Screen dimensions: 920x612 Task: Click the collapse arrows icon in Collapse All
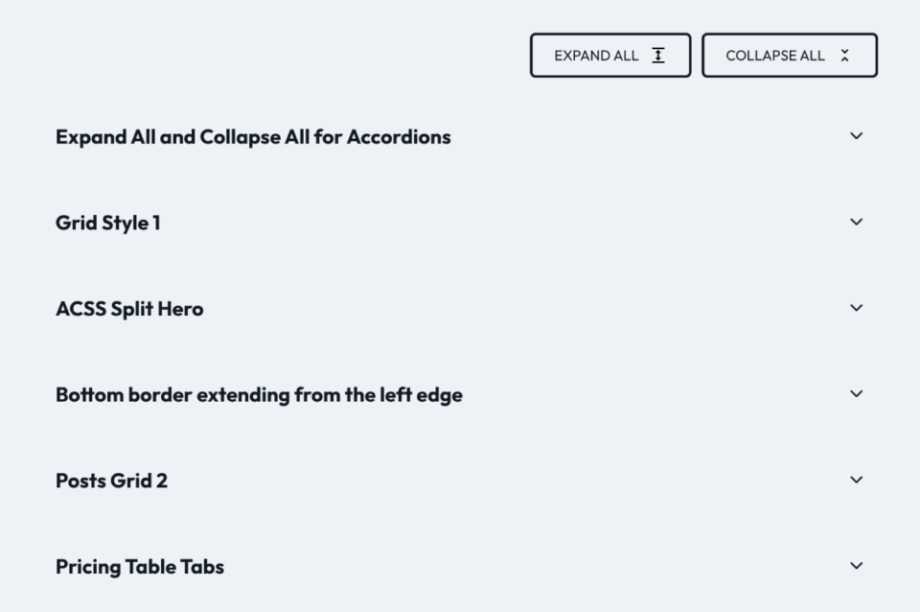click(844, 56)
